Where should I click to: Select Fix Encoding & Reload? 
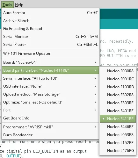point(50,29)
